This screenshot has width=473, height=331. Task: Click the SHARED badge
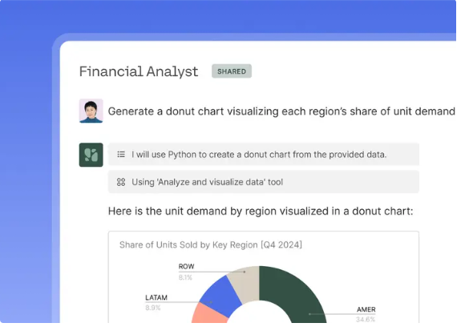(x=232, y=71)
